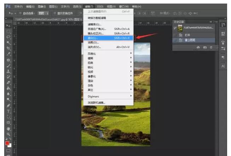Open the 编辑(E) menu
The width and height of the screenshot is (231, 156).
pyautogui.click(x=30, y=7)
